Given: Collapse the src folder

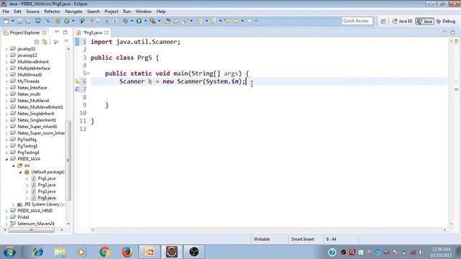Looking at the screenshot, I should coord(14,165).
